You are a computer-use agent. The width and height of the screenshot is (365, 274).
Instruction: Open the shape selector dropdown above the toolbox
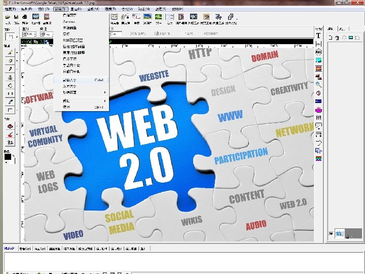17,37
